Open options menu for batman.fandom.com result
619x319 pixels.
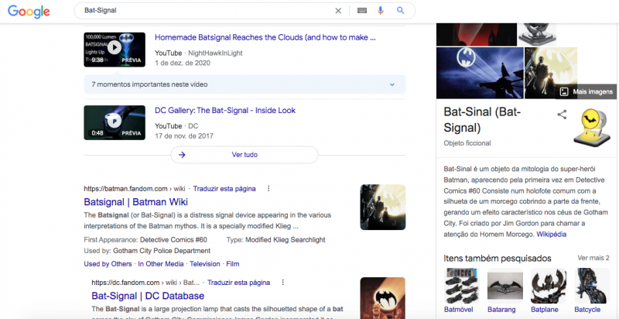click(x=268, y=188)
